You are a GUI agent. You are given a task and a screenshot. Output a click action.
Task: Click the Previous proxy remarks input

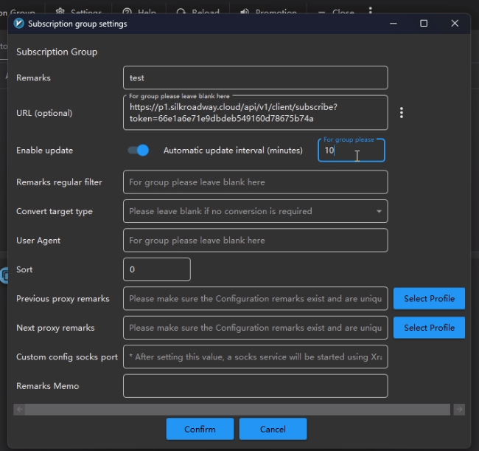[x=255, y=298]
